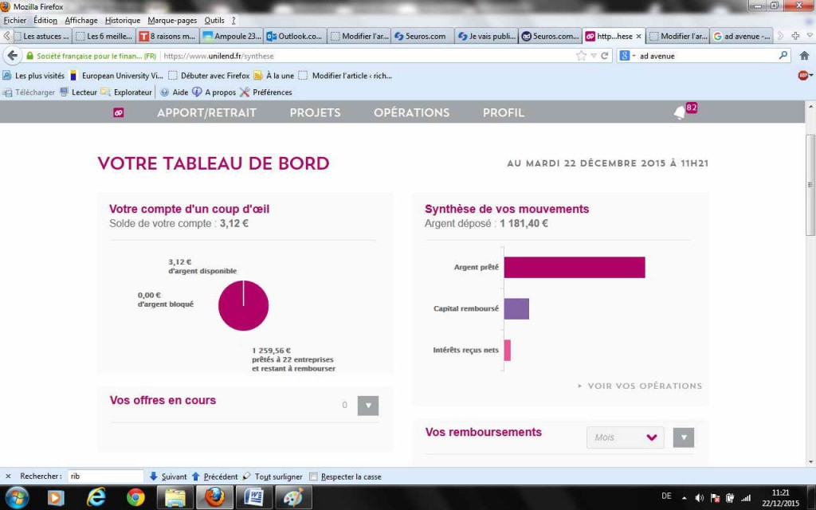
Task: Enable Respecter la casse checkbox
Action: pyautogui.click(x=313, y=477)
